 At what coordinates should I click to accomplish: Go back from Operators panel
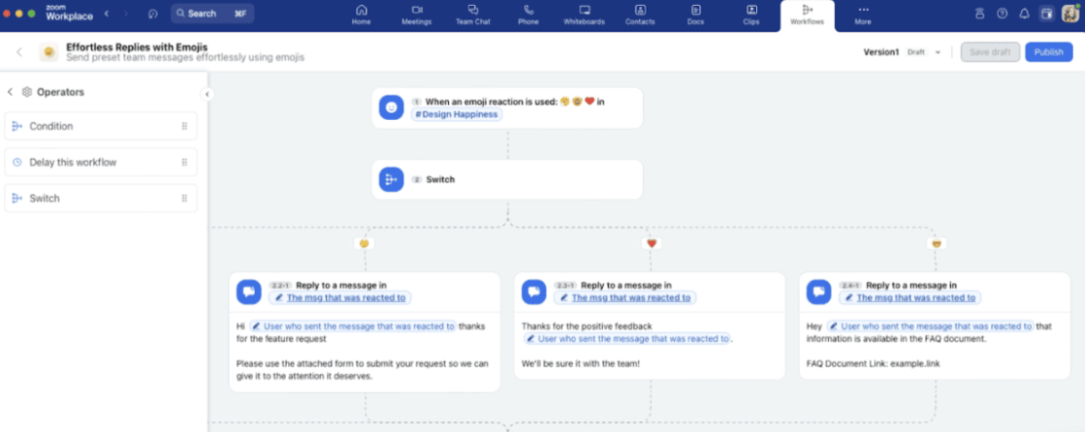[x=11, y=92]
